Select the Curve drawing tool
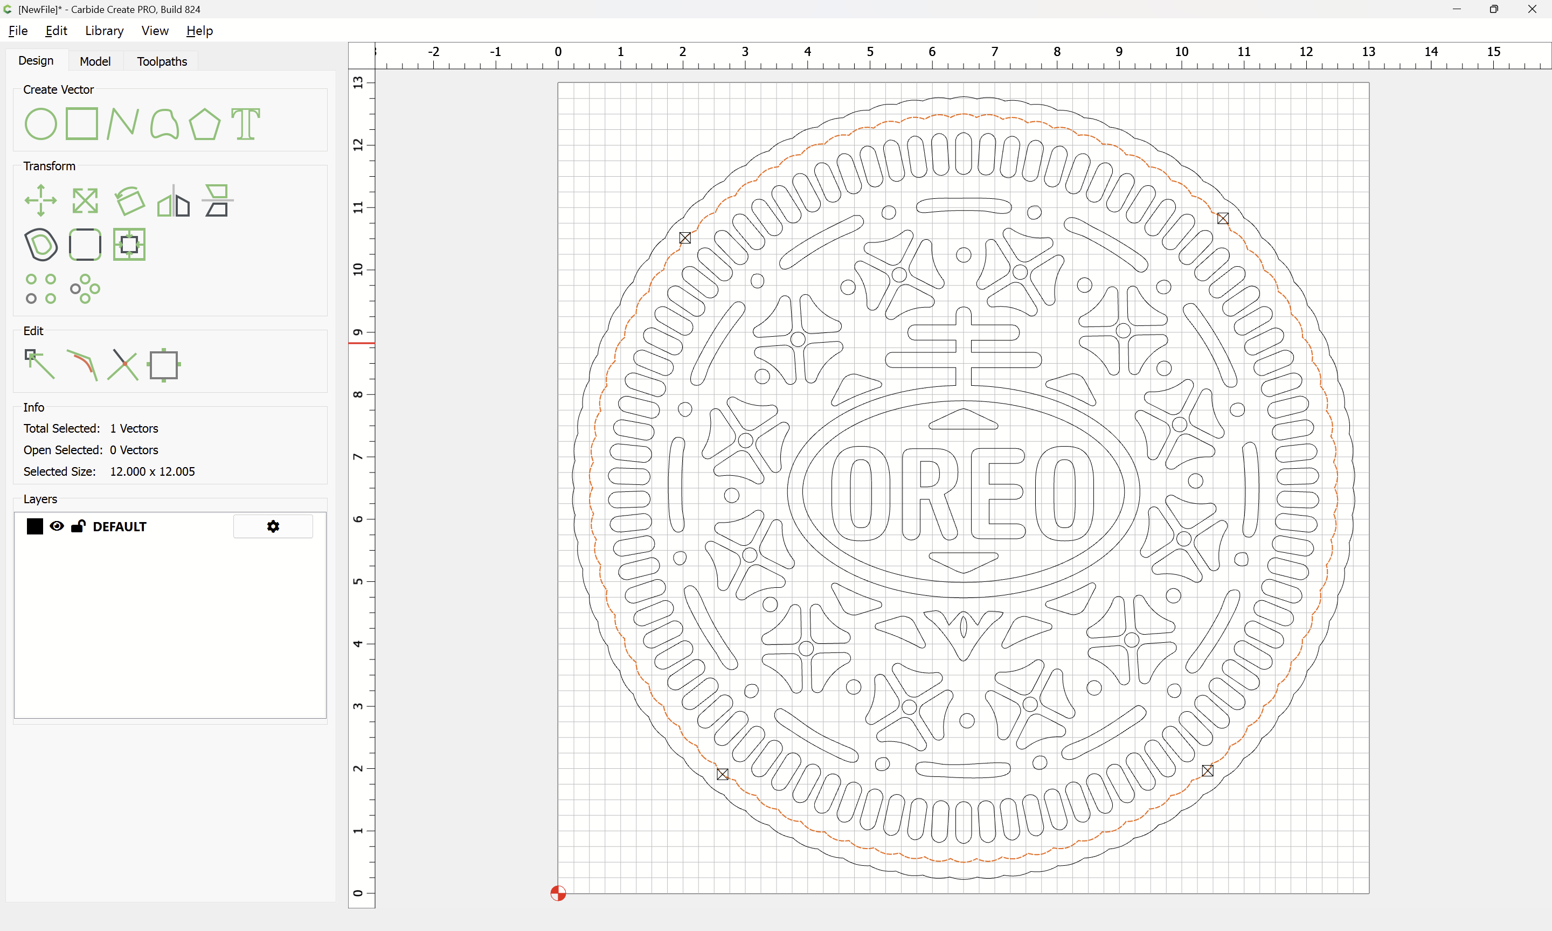Screen dimensions: 1552x931 click(x=164, y=124)
